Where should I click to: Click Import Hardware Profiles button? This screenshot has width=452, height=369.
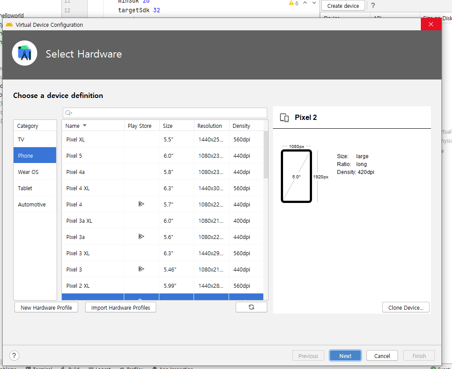(121, 307)
